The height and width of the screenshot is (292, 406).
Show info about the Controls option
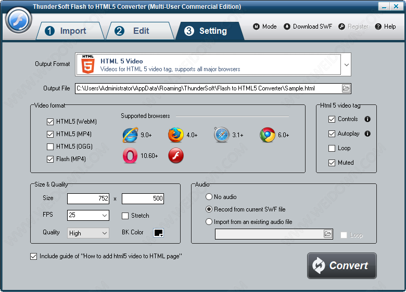(x=367, y=119)
